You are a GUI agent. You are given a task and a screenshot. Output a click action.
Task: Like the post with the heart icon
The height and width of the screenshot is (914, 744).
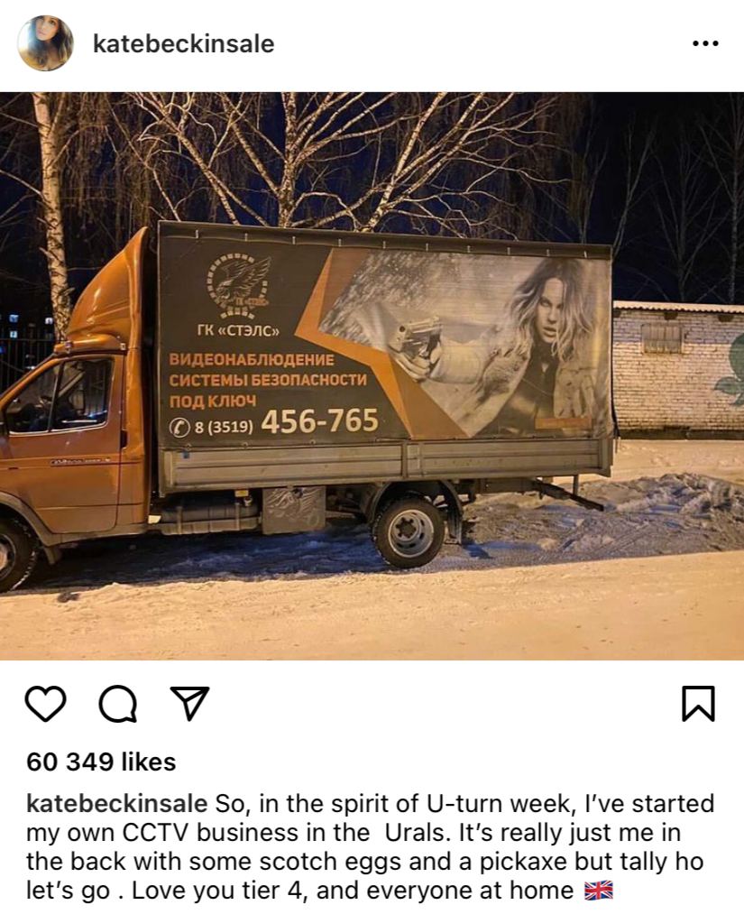(x=45, y=704)
